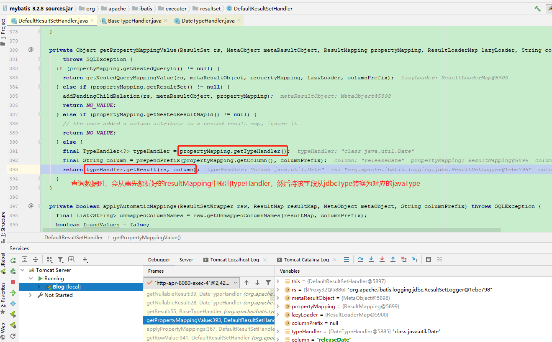Viewport: 552px width, 342px height.
Task: Click the Drop Frame icon
Action: click(x=403, y=259)
